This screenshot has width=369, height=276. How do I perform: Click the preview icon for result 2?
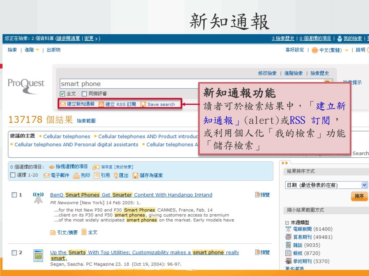point(258,252)
